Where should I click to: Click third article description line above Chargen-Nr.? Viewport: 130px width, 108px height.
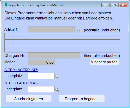coord(62,49)
